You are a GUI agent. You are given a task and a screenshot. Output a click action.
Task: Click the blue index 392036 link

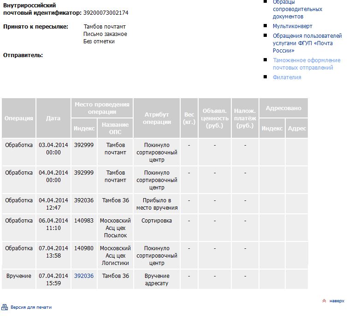click(x=84, y=276)
